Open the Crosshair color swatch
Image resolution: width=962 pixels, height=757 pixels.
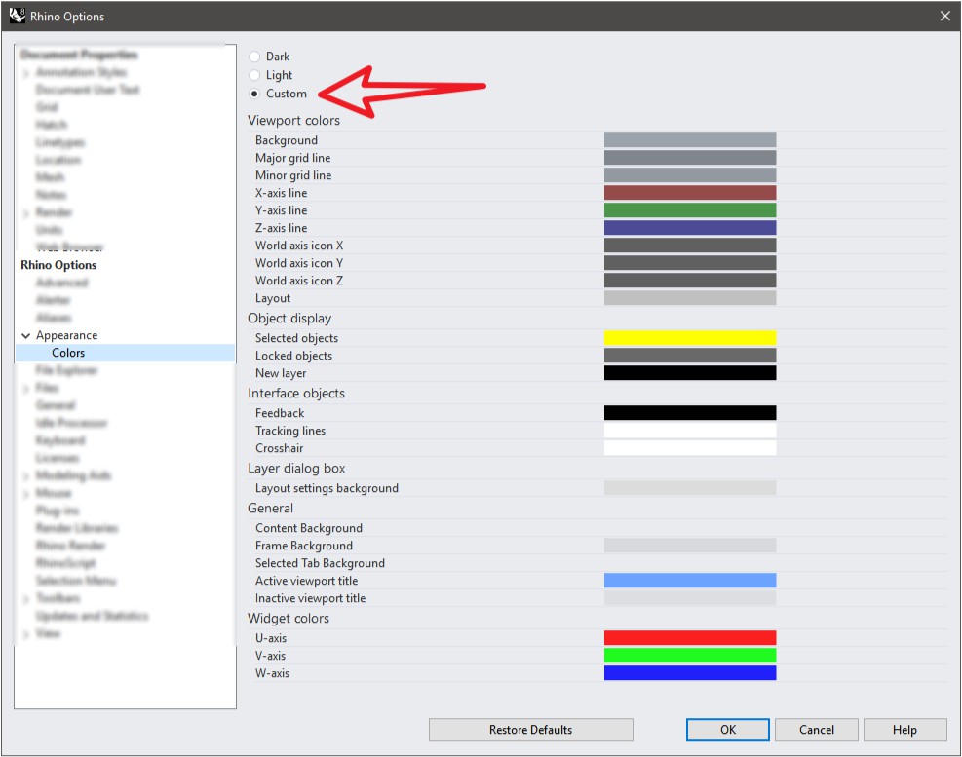[690, 448]
